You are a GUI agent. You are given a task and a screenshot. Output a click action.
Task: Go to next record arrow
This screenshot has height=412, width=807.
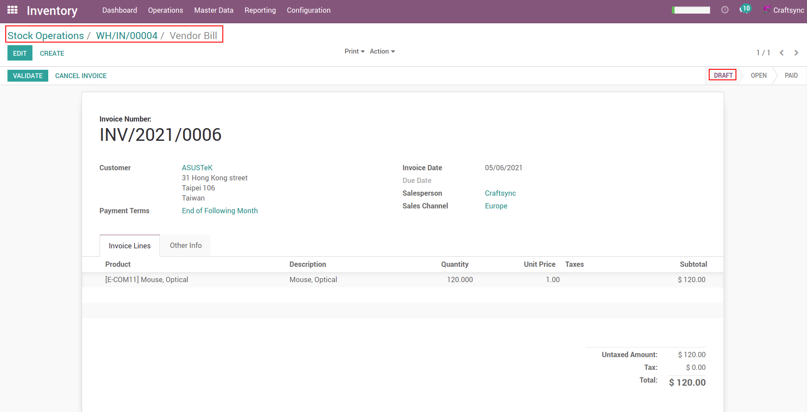[796, 53]
